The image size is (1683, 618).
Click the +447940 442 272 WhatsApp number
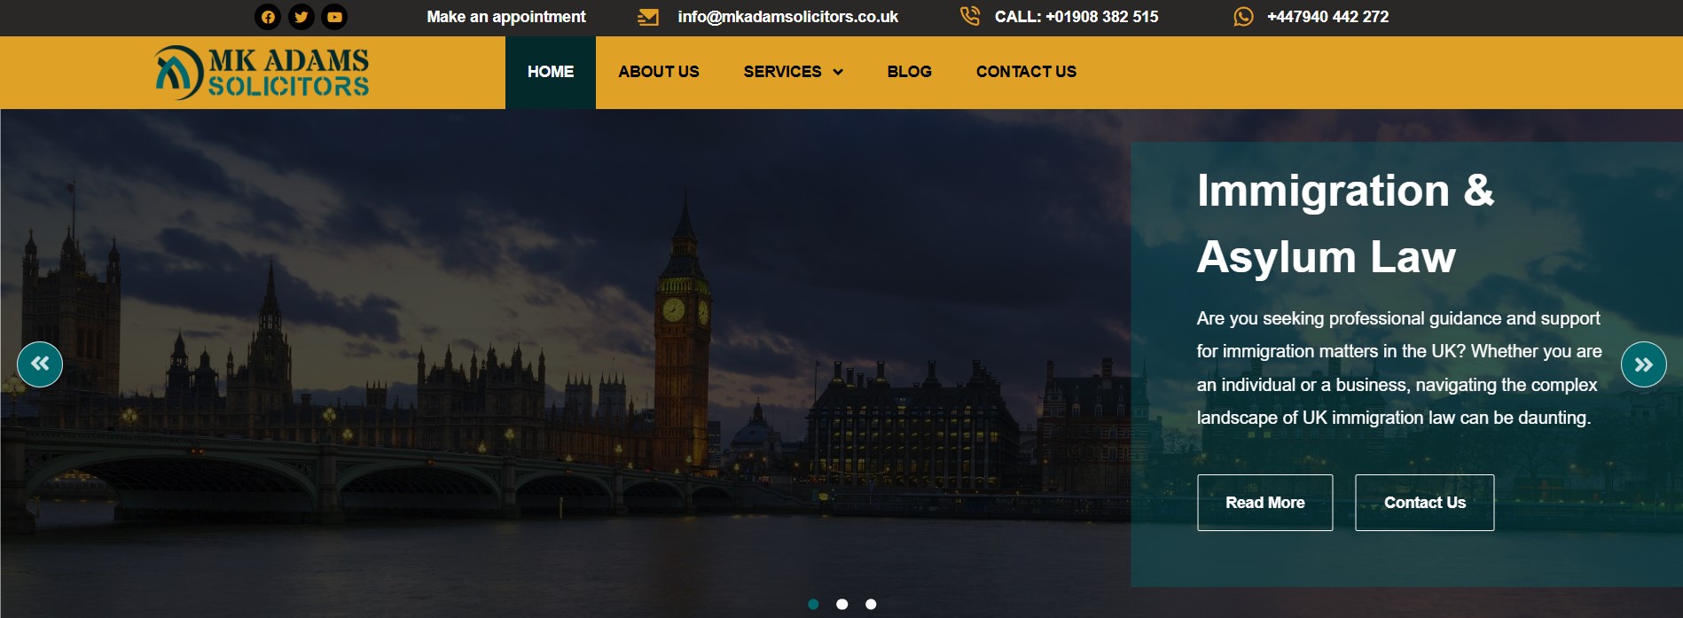tap(1328, 17)
